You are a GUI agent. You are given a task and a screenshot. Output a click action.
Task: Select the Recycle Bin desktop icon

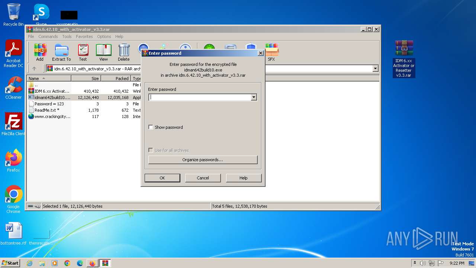(x=13, y=15)
